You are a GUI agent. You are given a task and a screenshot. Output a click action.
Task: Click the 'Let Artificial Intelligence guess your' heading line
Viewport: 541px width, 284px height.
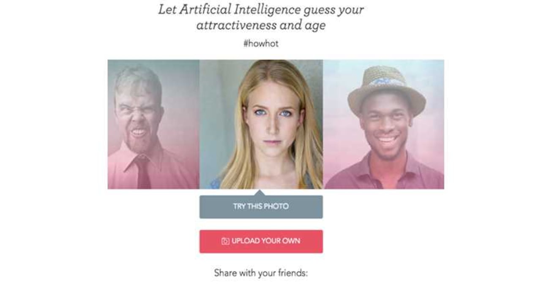pos(261,10)
